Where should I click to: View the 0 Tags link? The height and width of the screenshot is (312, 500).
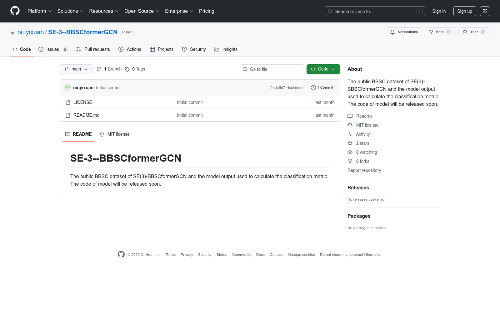pos(135,69)
